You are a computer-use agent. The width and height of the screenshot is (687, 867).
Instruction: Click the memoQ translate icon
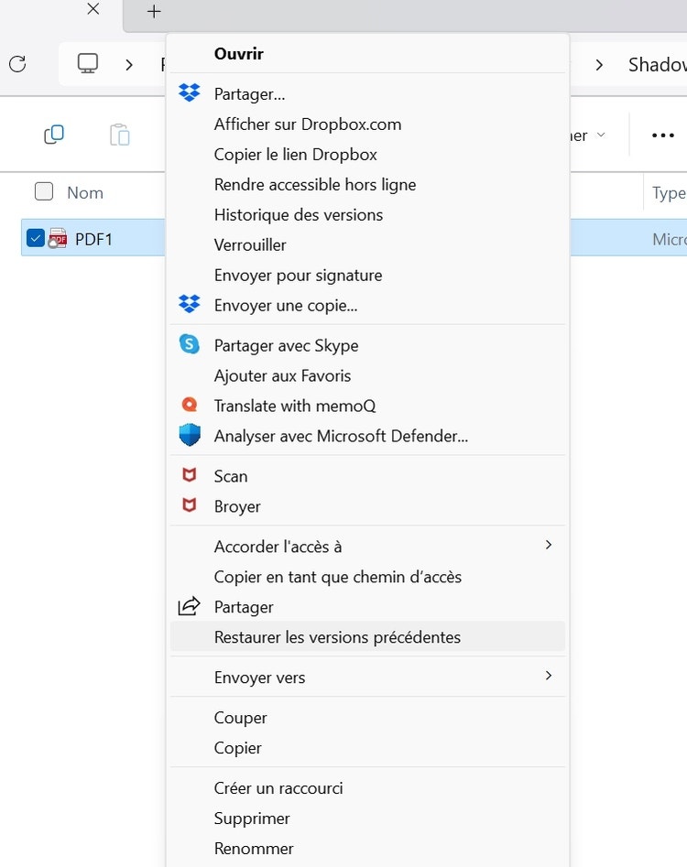pos(190,405)
